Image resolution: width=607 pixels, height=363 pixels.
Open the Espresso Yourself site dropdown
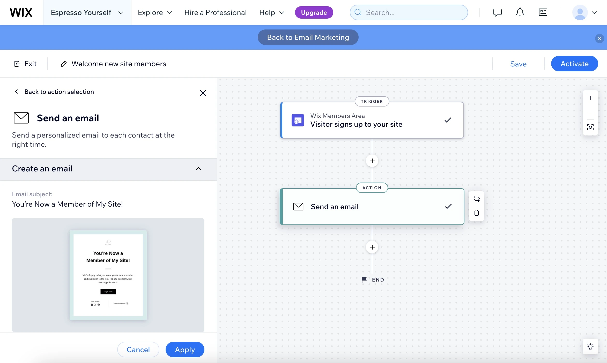coord(87,12)
